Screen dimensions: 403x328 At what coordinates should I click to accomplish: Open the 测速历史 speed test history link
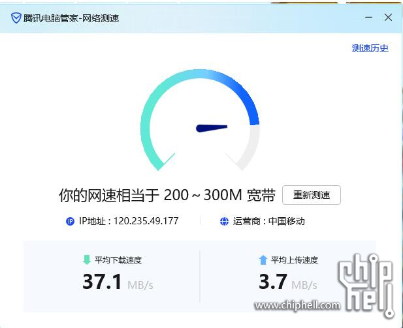tap(370, 48)
